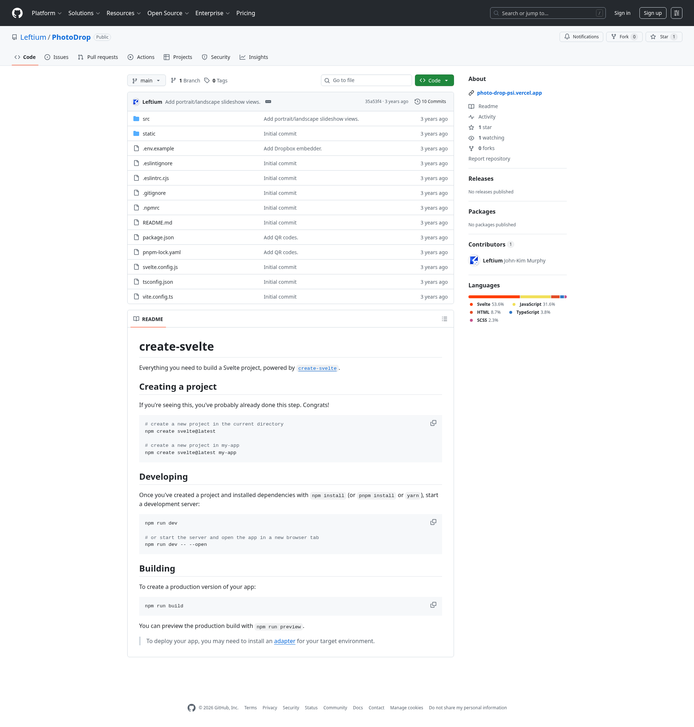This screenshot has height=727, width=694.
Task: Open the header appearance settings icon
Action: [x=676, y=13]
